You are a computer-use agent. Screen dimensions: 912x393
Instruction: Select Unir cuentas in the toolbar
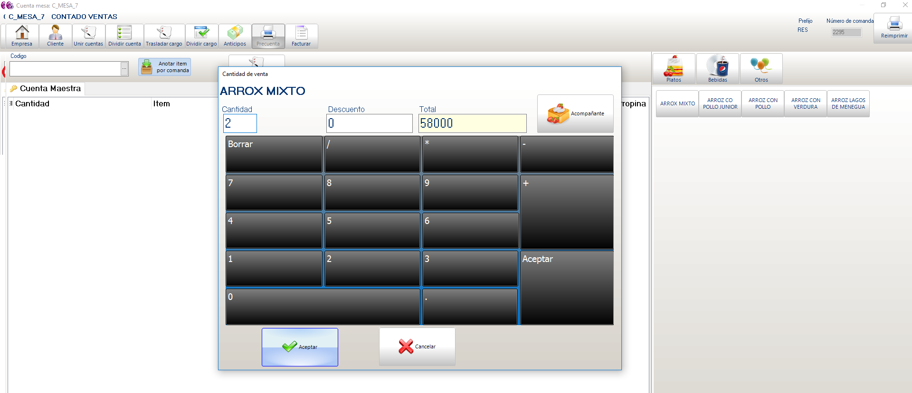(x=88, y=36)
